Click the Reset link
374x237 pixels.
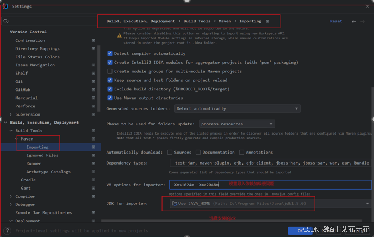click(336, 21)
